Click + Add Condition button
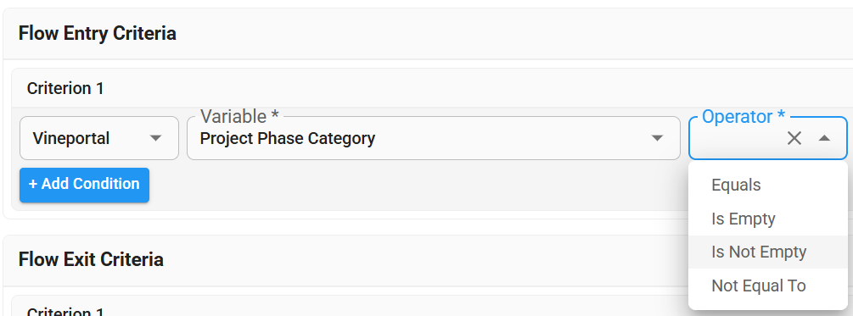853x316 pixels. pos(84,185)
